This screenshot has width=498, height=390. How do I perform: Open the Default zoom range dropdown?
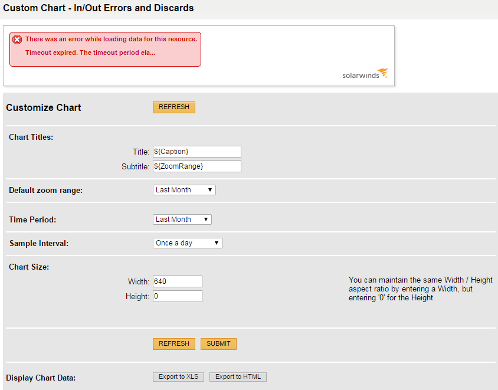click(184, 190)
